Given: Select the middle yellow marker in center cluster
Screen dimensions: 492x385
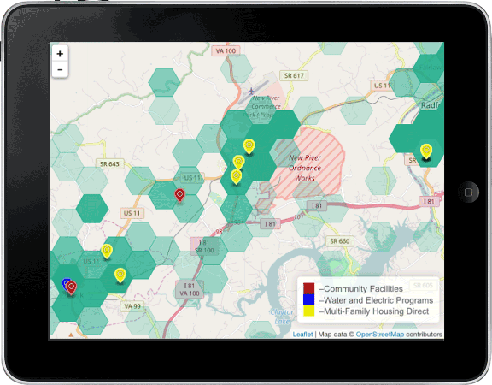Looking at the screenshot, I should [x=239, y=163].
